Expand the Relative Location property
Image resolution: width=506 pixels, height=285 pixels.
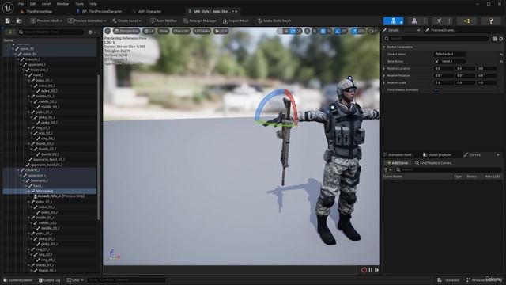[384, 69]
